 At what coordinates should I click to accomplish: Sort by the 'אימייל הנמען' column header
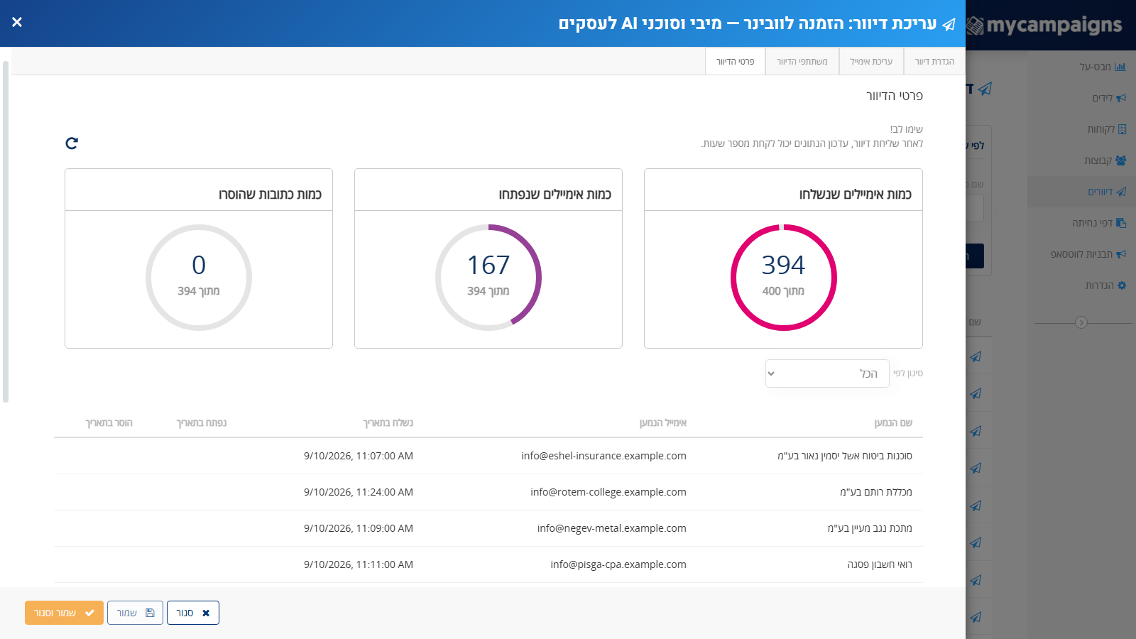pos(662,423)
